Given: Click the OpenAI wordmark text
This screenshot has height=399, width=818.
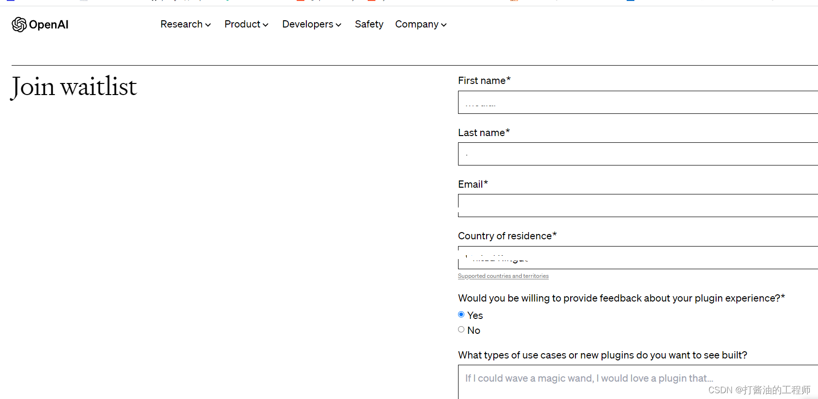Looking at the screenshot, I should (x=49, y=25).
